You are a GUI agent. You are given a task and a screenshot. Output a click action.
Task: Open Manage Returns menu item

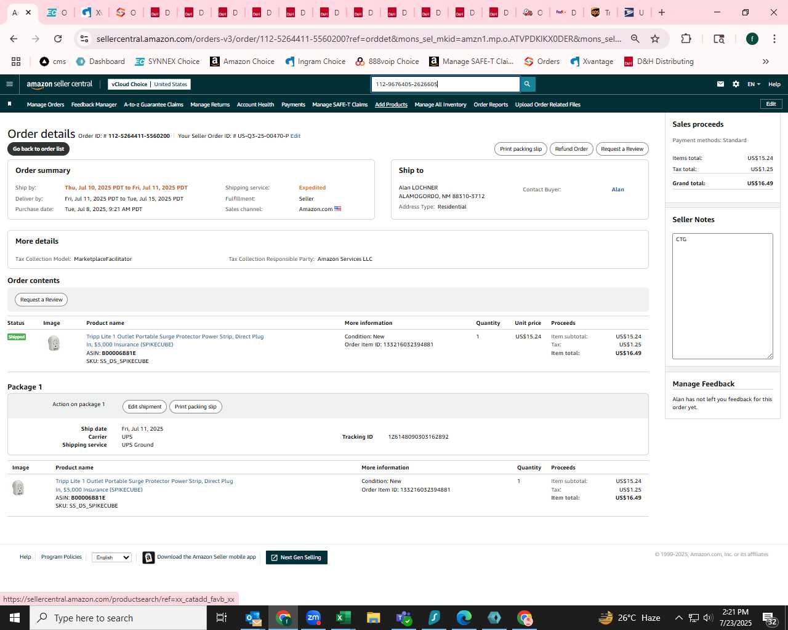pos(210,105)
